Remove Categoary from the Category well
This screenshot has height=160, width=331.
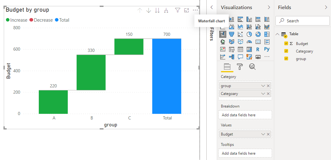[x=268, y=94]
